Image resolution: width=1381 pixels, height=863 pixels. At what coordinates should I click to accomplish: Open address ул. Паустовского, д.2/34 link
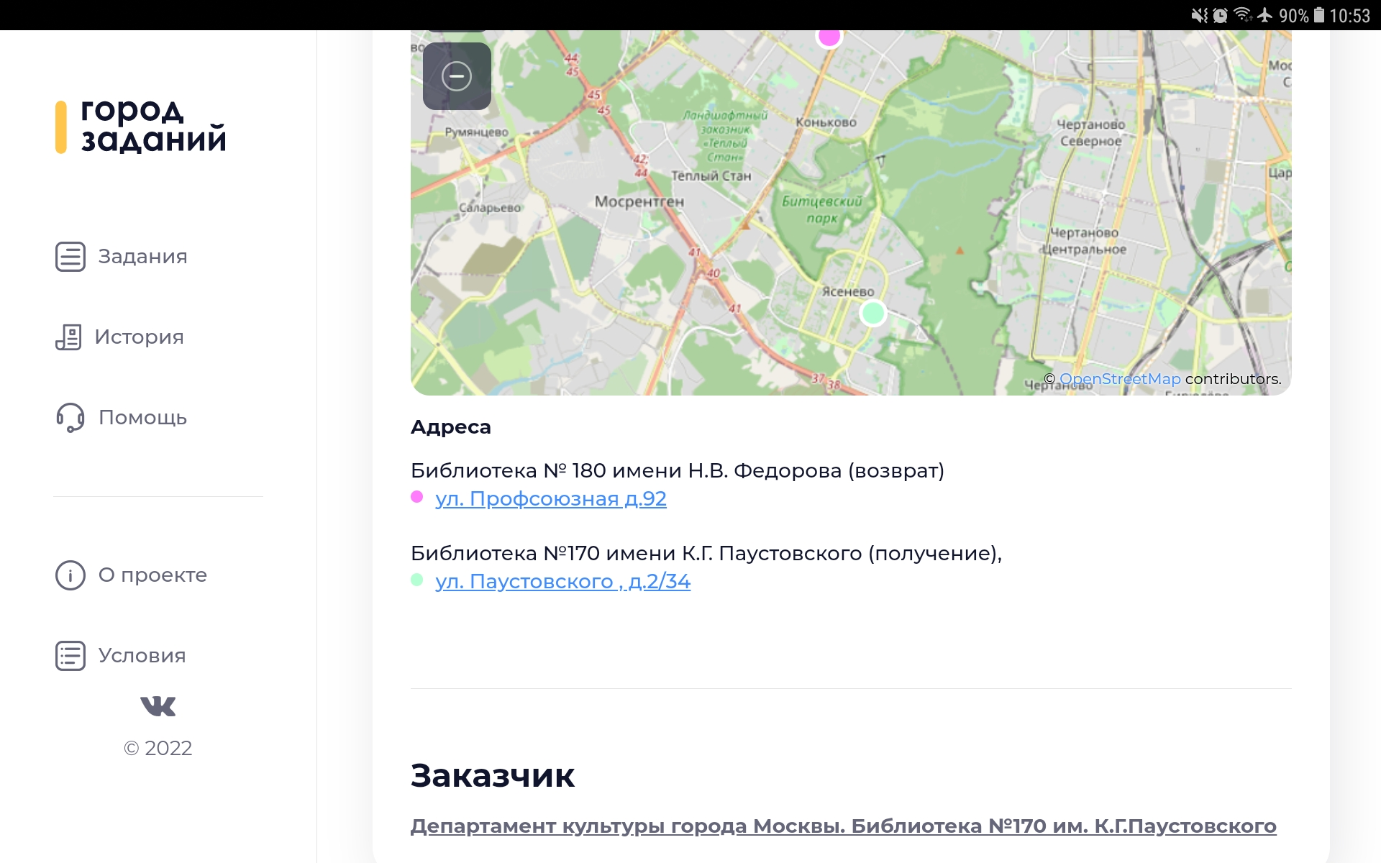click(563, 581)
